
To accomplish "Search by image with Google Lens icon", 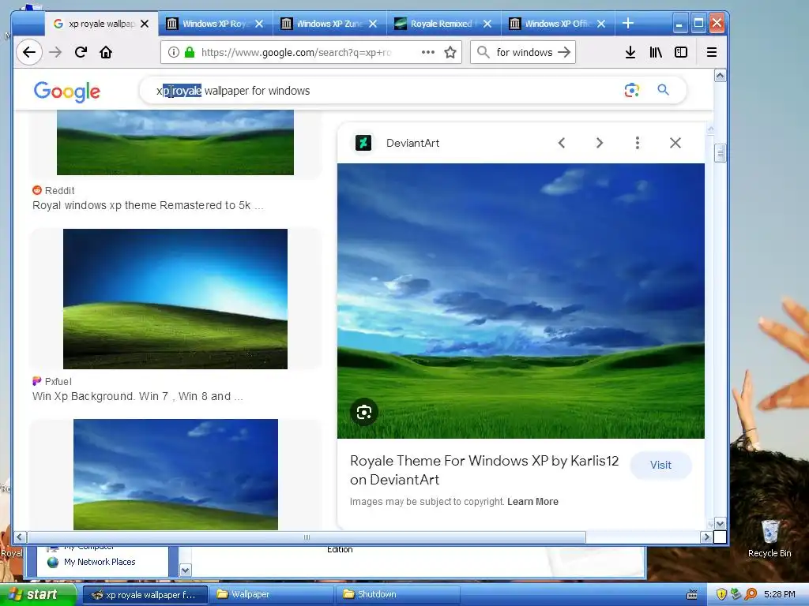I will pos(631,90).
